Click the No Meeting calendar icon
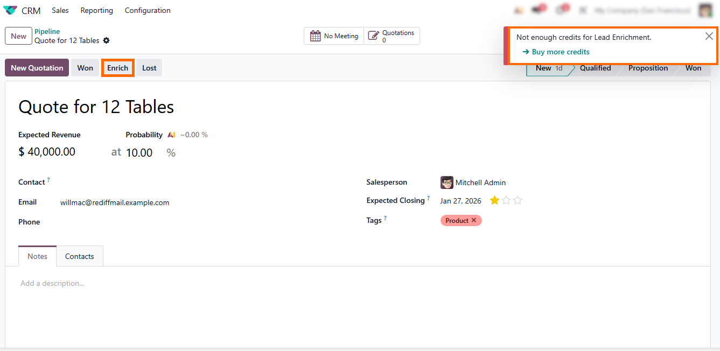The width and height of the screenshot is (720, 351). coord(316,36)
